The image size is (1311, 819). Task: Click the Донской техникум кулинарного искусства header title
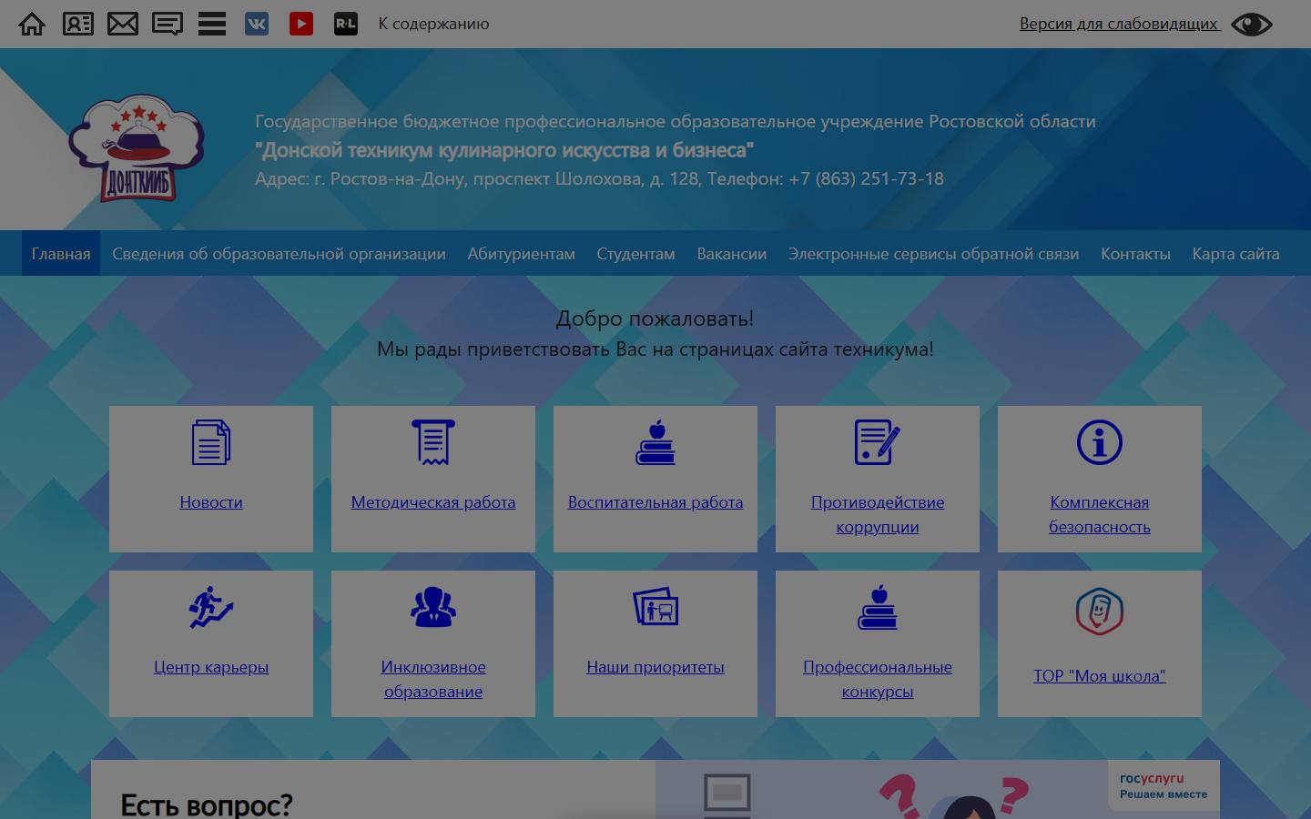[504, 150]
